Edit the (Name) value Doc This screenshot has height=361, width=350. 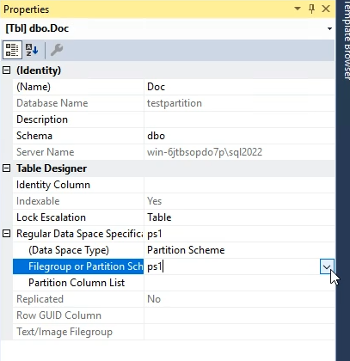(239, 87)
